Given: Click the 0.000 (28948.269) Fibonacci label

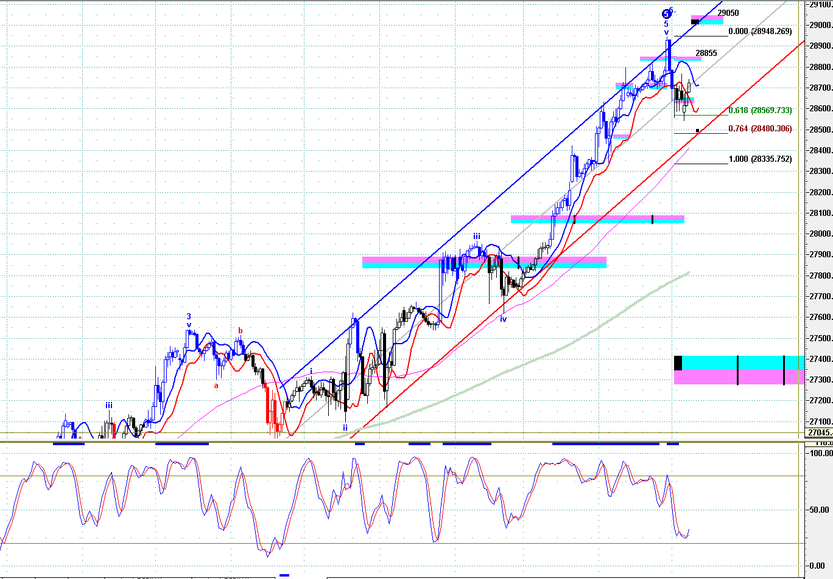Looking at the screenshot, I should coord(760,31).
